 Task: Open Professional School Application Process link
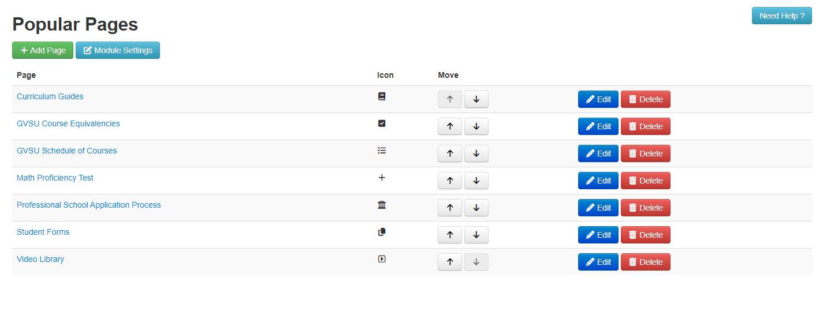tap(88, 205)
